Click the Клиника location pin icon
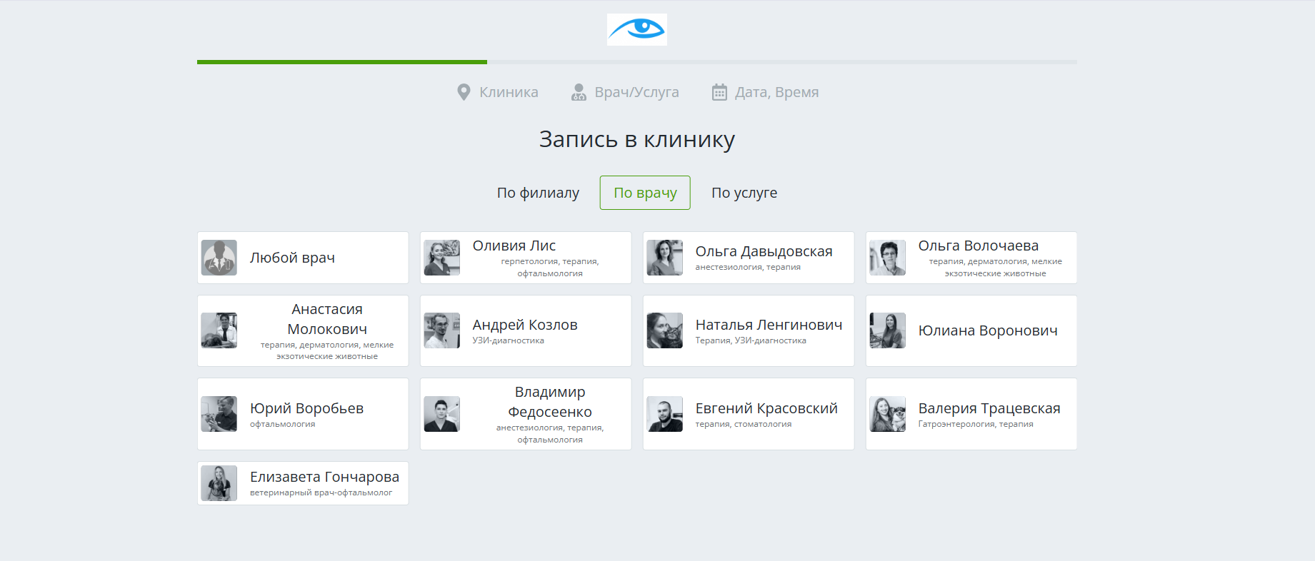This screenshot has height=561, width=1315. click(464, 92)
